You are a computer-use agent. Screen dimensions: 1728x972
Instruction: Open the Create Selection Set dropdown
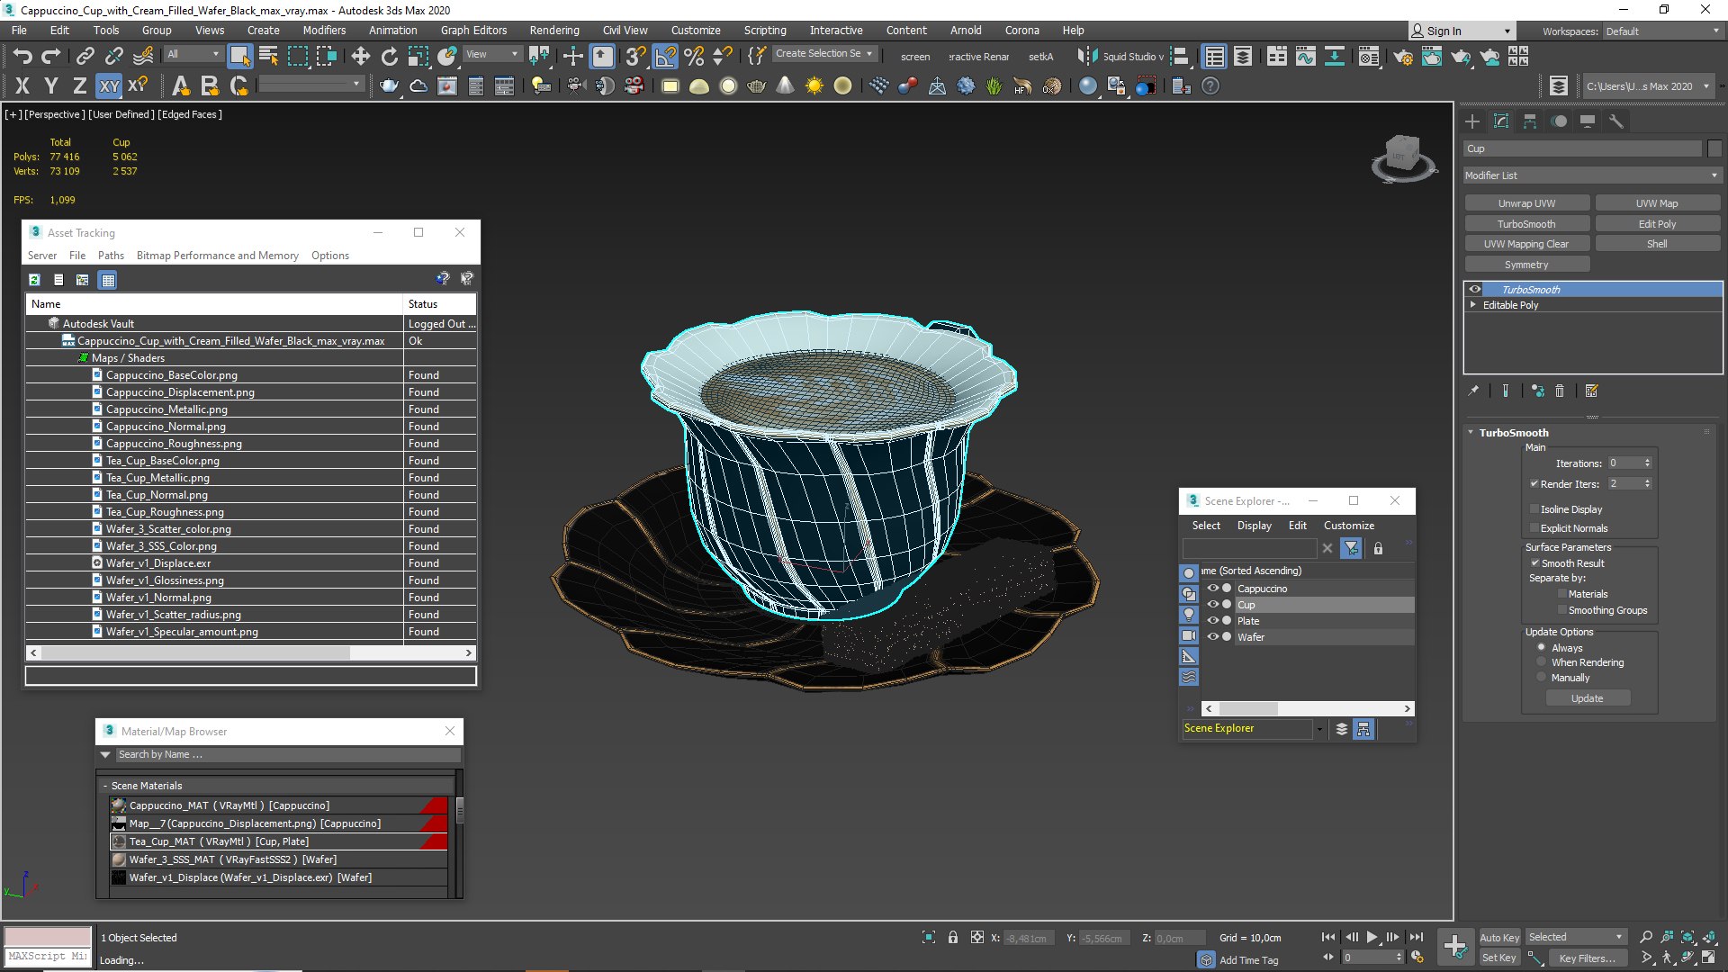click(823, 54)
